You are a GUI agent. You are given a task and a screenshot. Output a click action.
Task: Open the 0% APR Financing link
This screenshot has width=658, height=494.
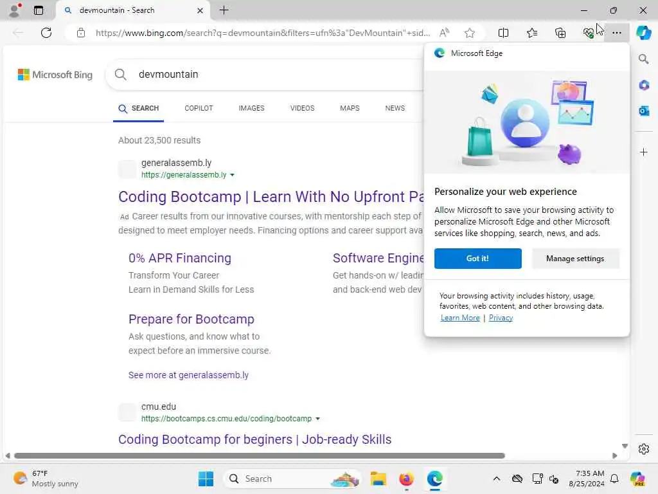pyautogui.click(x=180, y=258)
